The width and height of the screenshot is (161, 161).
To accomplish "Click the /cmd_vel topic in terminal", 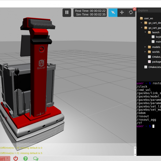I will coord(144,90).
